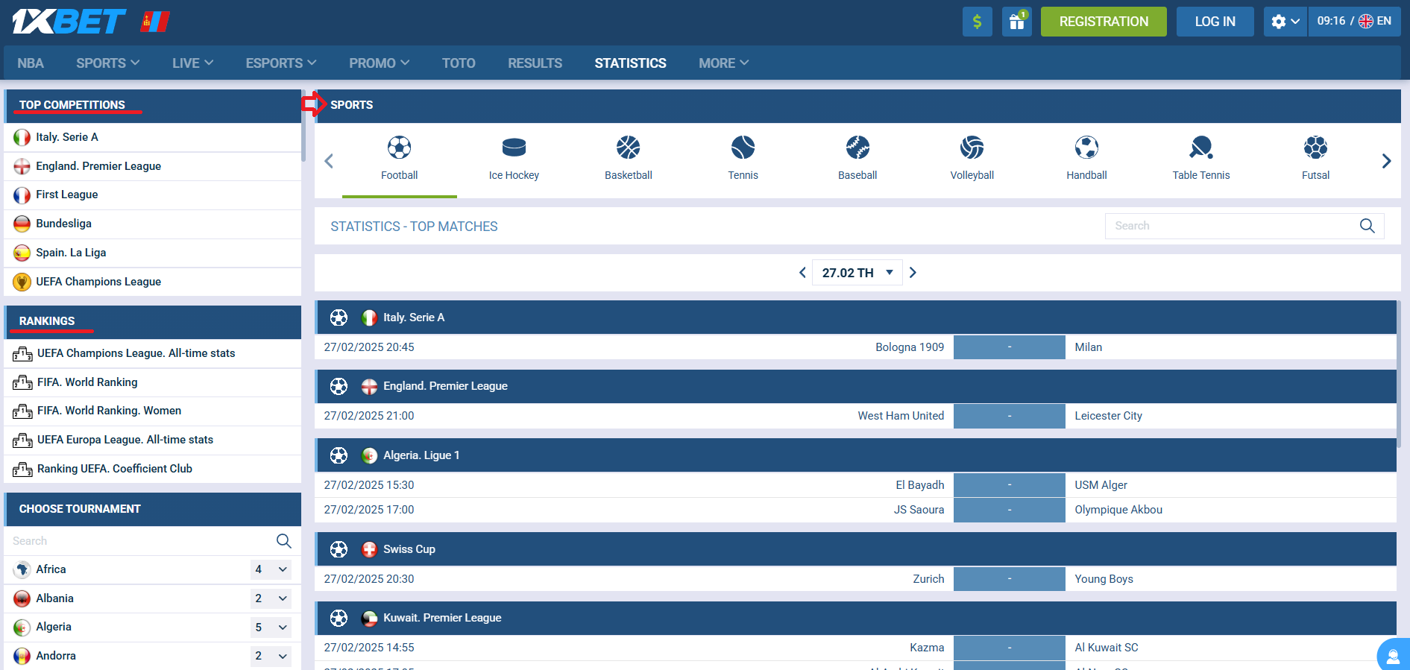Viewport: 1410px width, 670px height.
Task: Click the statistics search magnifier icon
Action: [1367, 226]
